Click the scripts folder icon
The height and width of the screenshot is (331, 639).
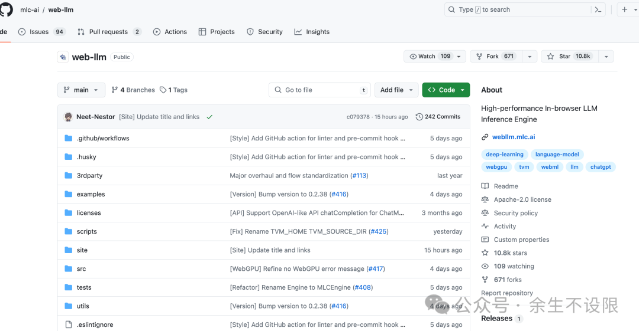tap(69, 231)
